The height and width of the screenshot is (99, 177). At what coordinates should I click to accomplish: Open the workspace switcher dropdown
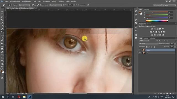164,5
